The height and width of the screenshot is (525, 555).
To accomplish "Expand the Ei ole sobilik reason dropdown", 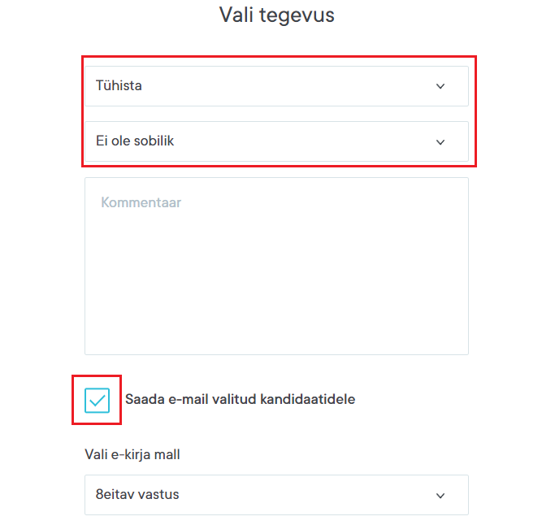I will pos(276,142).
